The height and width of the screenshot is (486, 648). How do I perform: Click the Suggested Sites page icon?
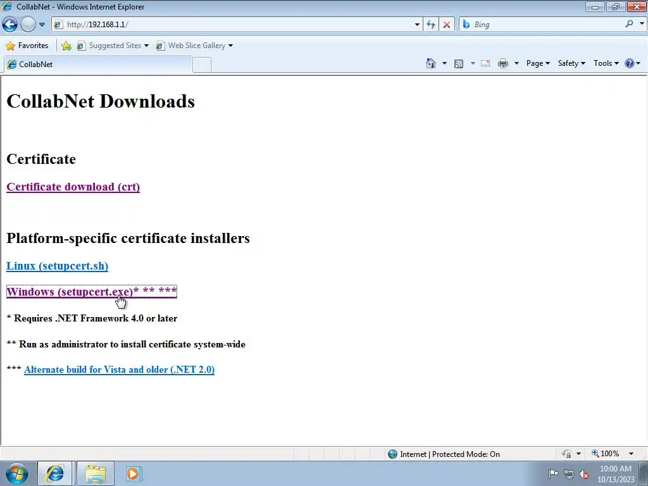[81, 46]
